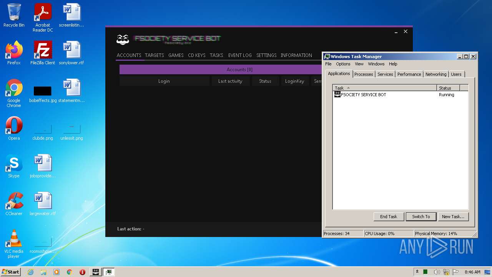Open Internet Explorer from taskbar

[30, 272]
